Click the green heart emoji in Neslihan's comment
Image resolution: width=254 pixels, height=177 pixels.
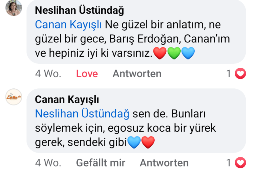pos(174,53)
